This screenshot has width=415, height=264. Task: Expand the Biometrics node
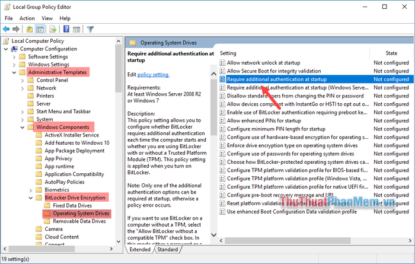pos(31,190)
